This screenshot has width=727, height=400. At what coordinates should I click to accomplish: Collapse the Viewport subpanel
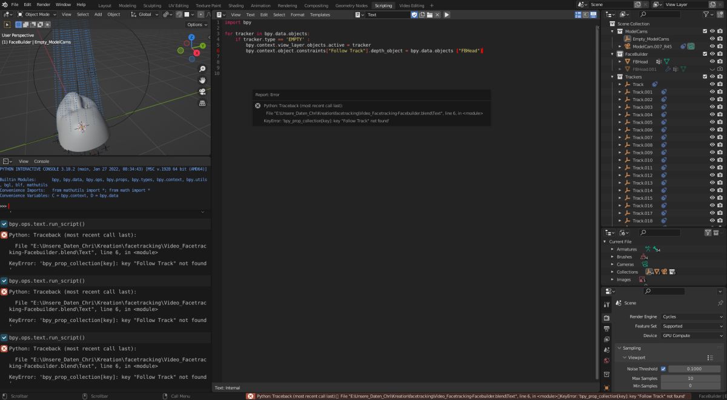[624, 358]
